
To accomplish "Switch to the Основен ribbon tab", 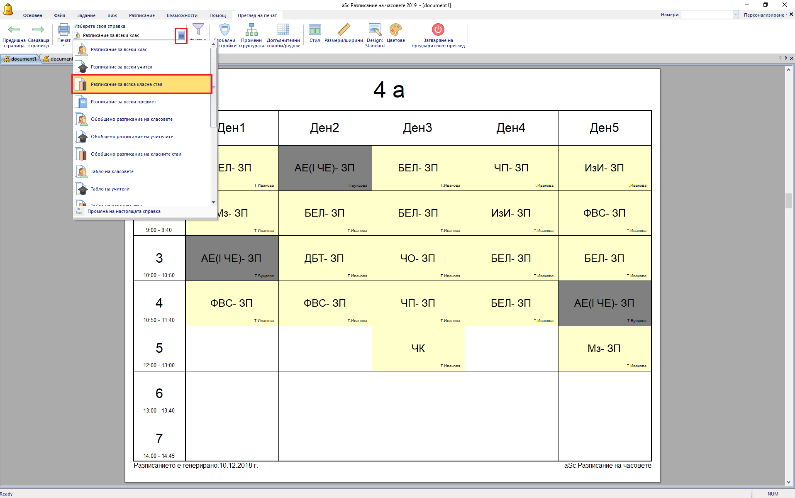I will (32, 15).
